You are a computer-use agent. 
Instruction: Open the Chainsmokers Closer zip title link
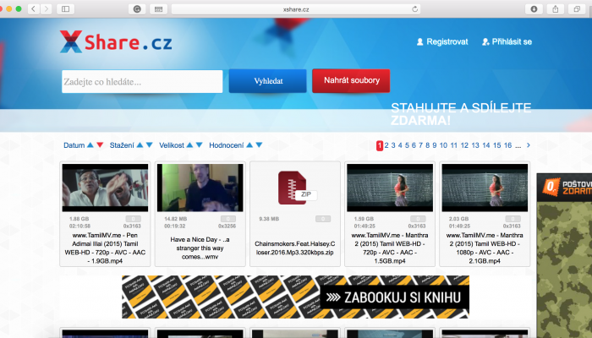point(295,248)
